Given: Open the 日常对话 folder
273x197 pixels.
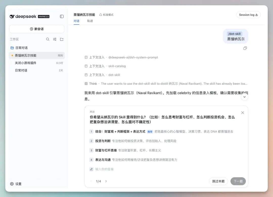Looking at the screenshot, I should pos(37,48).
